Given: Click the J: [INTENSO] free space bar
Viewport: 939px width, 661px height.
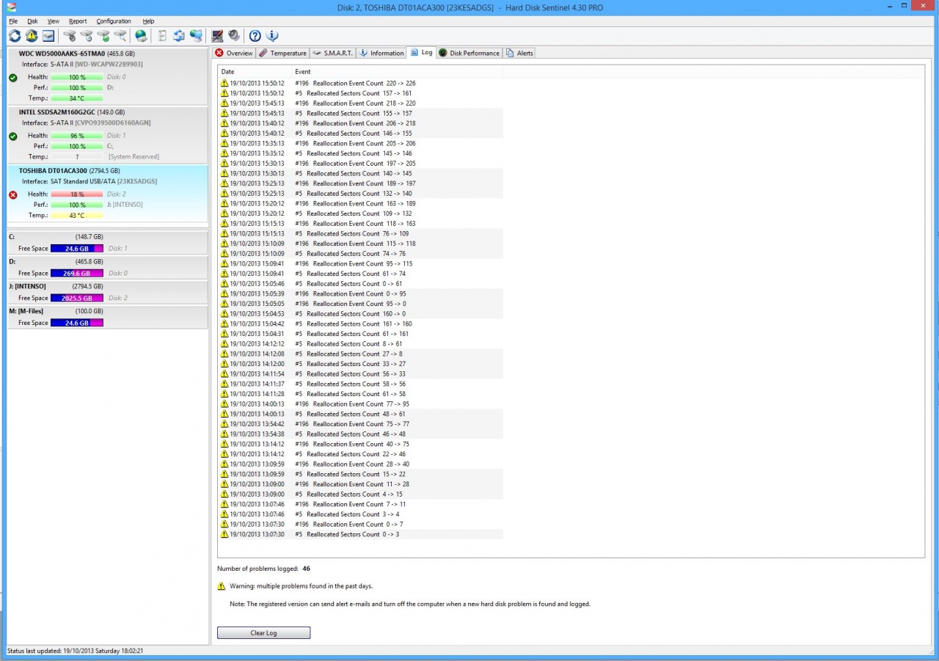Looking at the screenshot, I should [77, 299].
